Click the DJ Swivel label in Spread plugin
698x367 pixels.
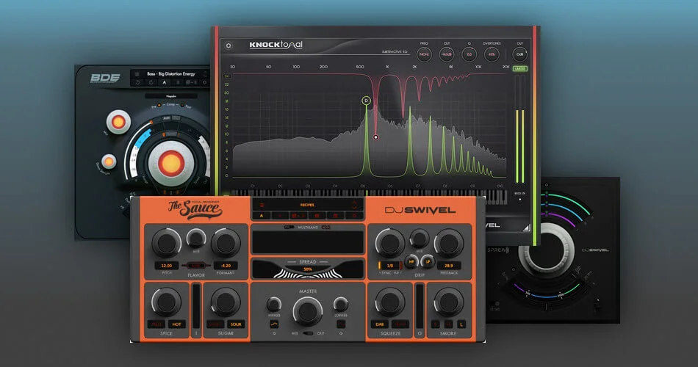click(x=595, y=250)
